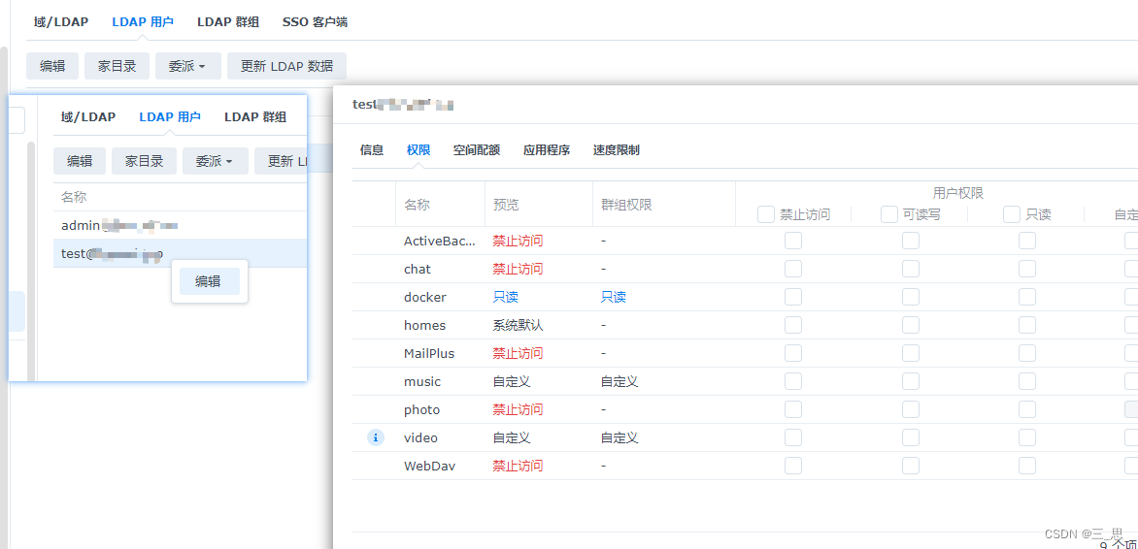Check 只读 for docker row

pos(1027,297)
